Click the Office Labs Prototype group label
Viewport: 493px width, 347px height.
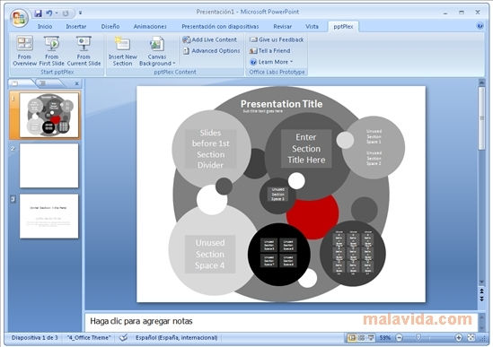pyautogui.click(x=277, y=72)
